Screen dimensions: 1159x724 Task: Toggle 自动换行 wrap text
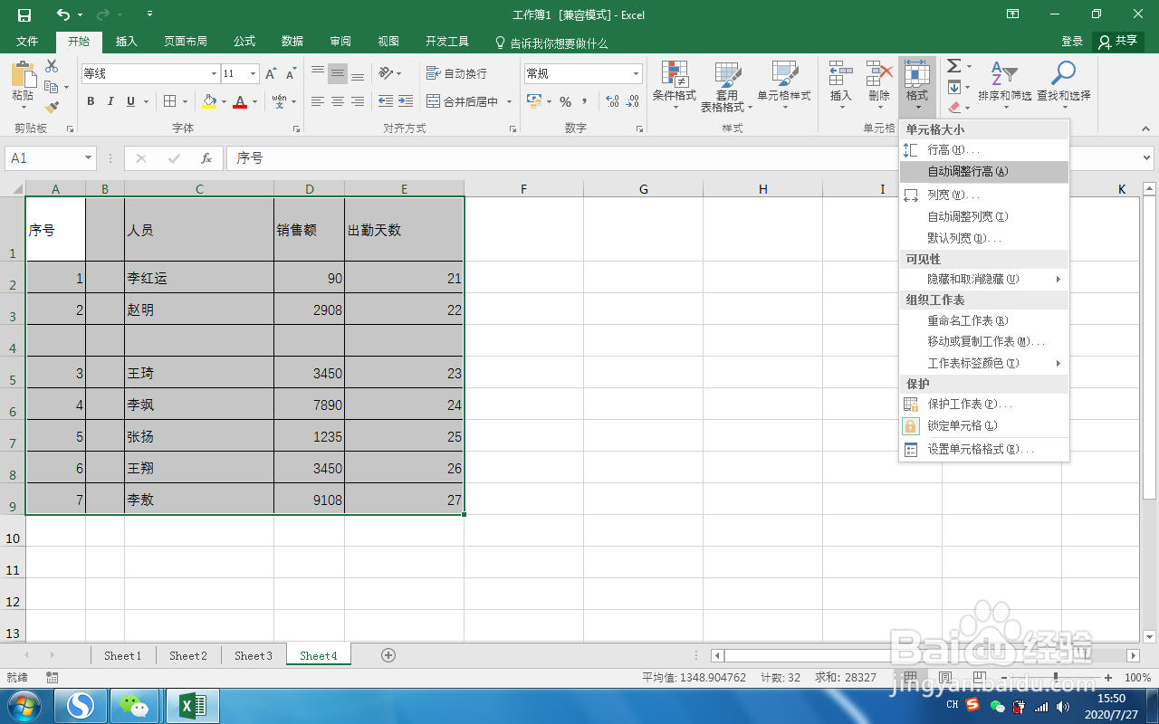coord(456,73)
